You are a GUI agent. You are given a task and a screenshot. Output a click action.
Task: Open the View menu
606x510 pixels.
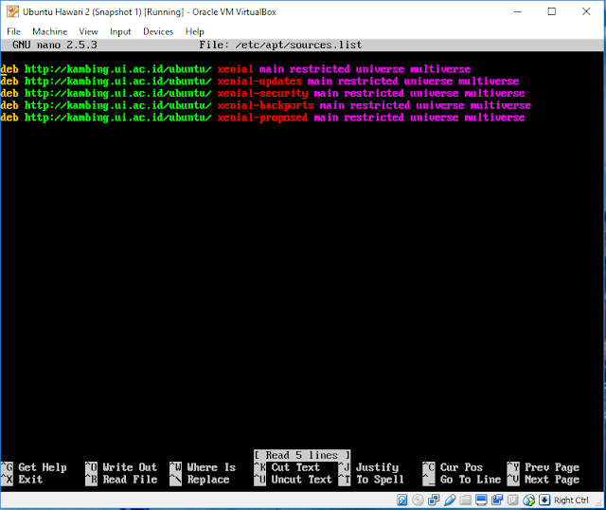pyautogui.click(x=88, y=31)
